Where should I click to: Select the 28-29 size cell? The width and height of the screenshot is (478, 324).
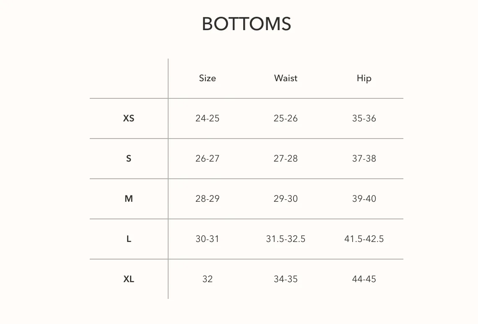207,199
